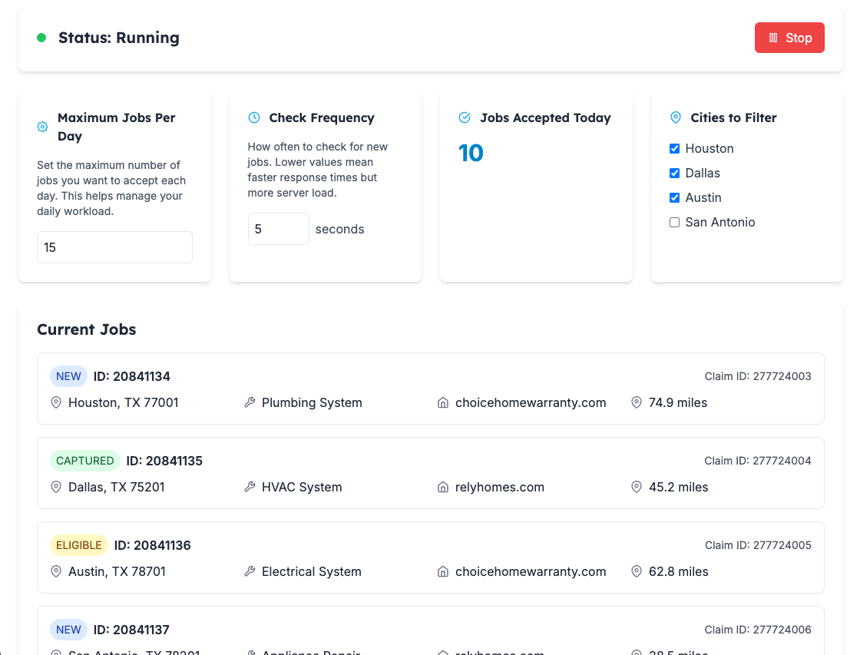
Task: Click the house icon beside choicehomewarranty.com in the Houston job
Action: pos(442,402)
